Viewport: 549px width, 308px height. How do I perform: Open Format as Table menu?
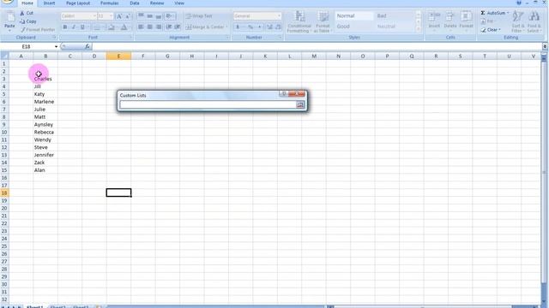click(323, 22)
